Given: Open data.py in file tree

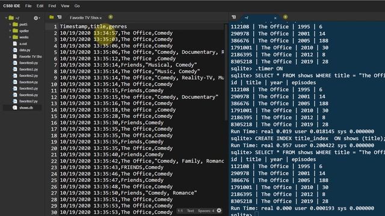Looking at the screenshot, I should click(x=25, y=50).
